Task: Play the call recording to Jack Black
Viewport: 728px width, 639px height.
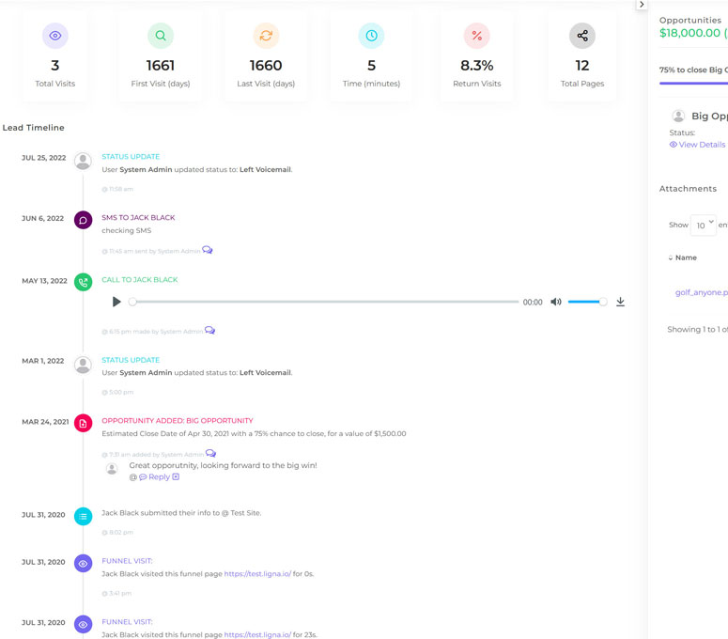Action: tap(116, 302)
